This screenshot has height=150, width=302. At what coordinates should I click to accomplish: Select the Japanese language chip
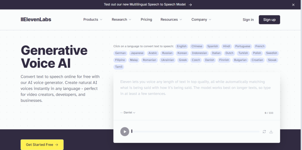(137, 53)
